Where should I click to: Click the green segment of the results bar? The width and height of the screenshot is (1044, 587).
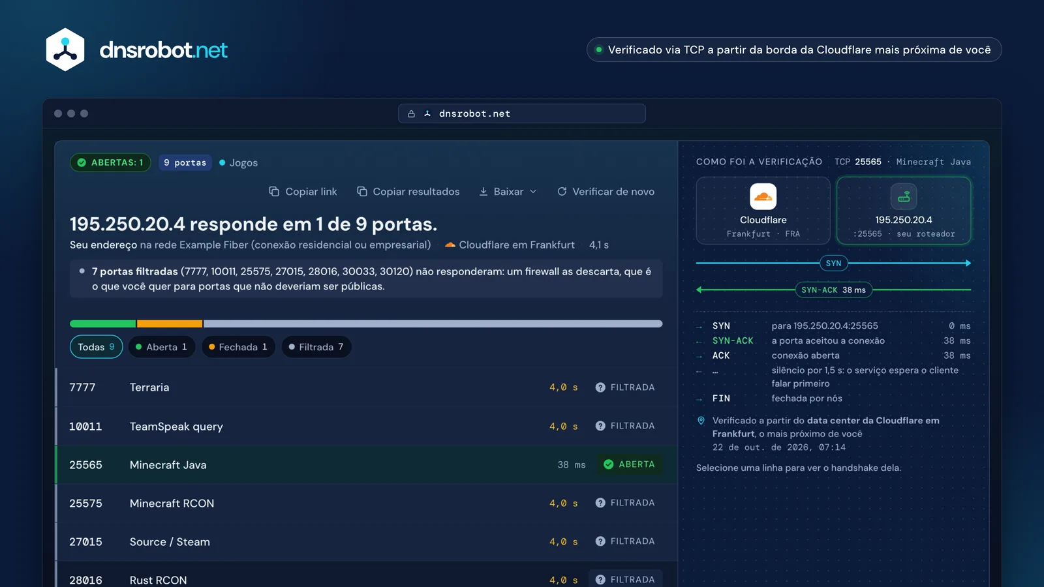tap(102, 324)
